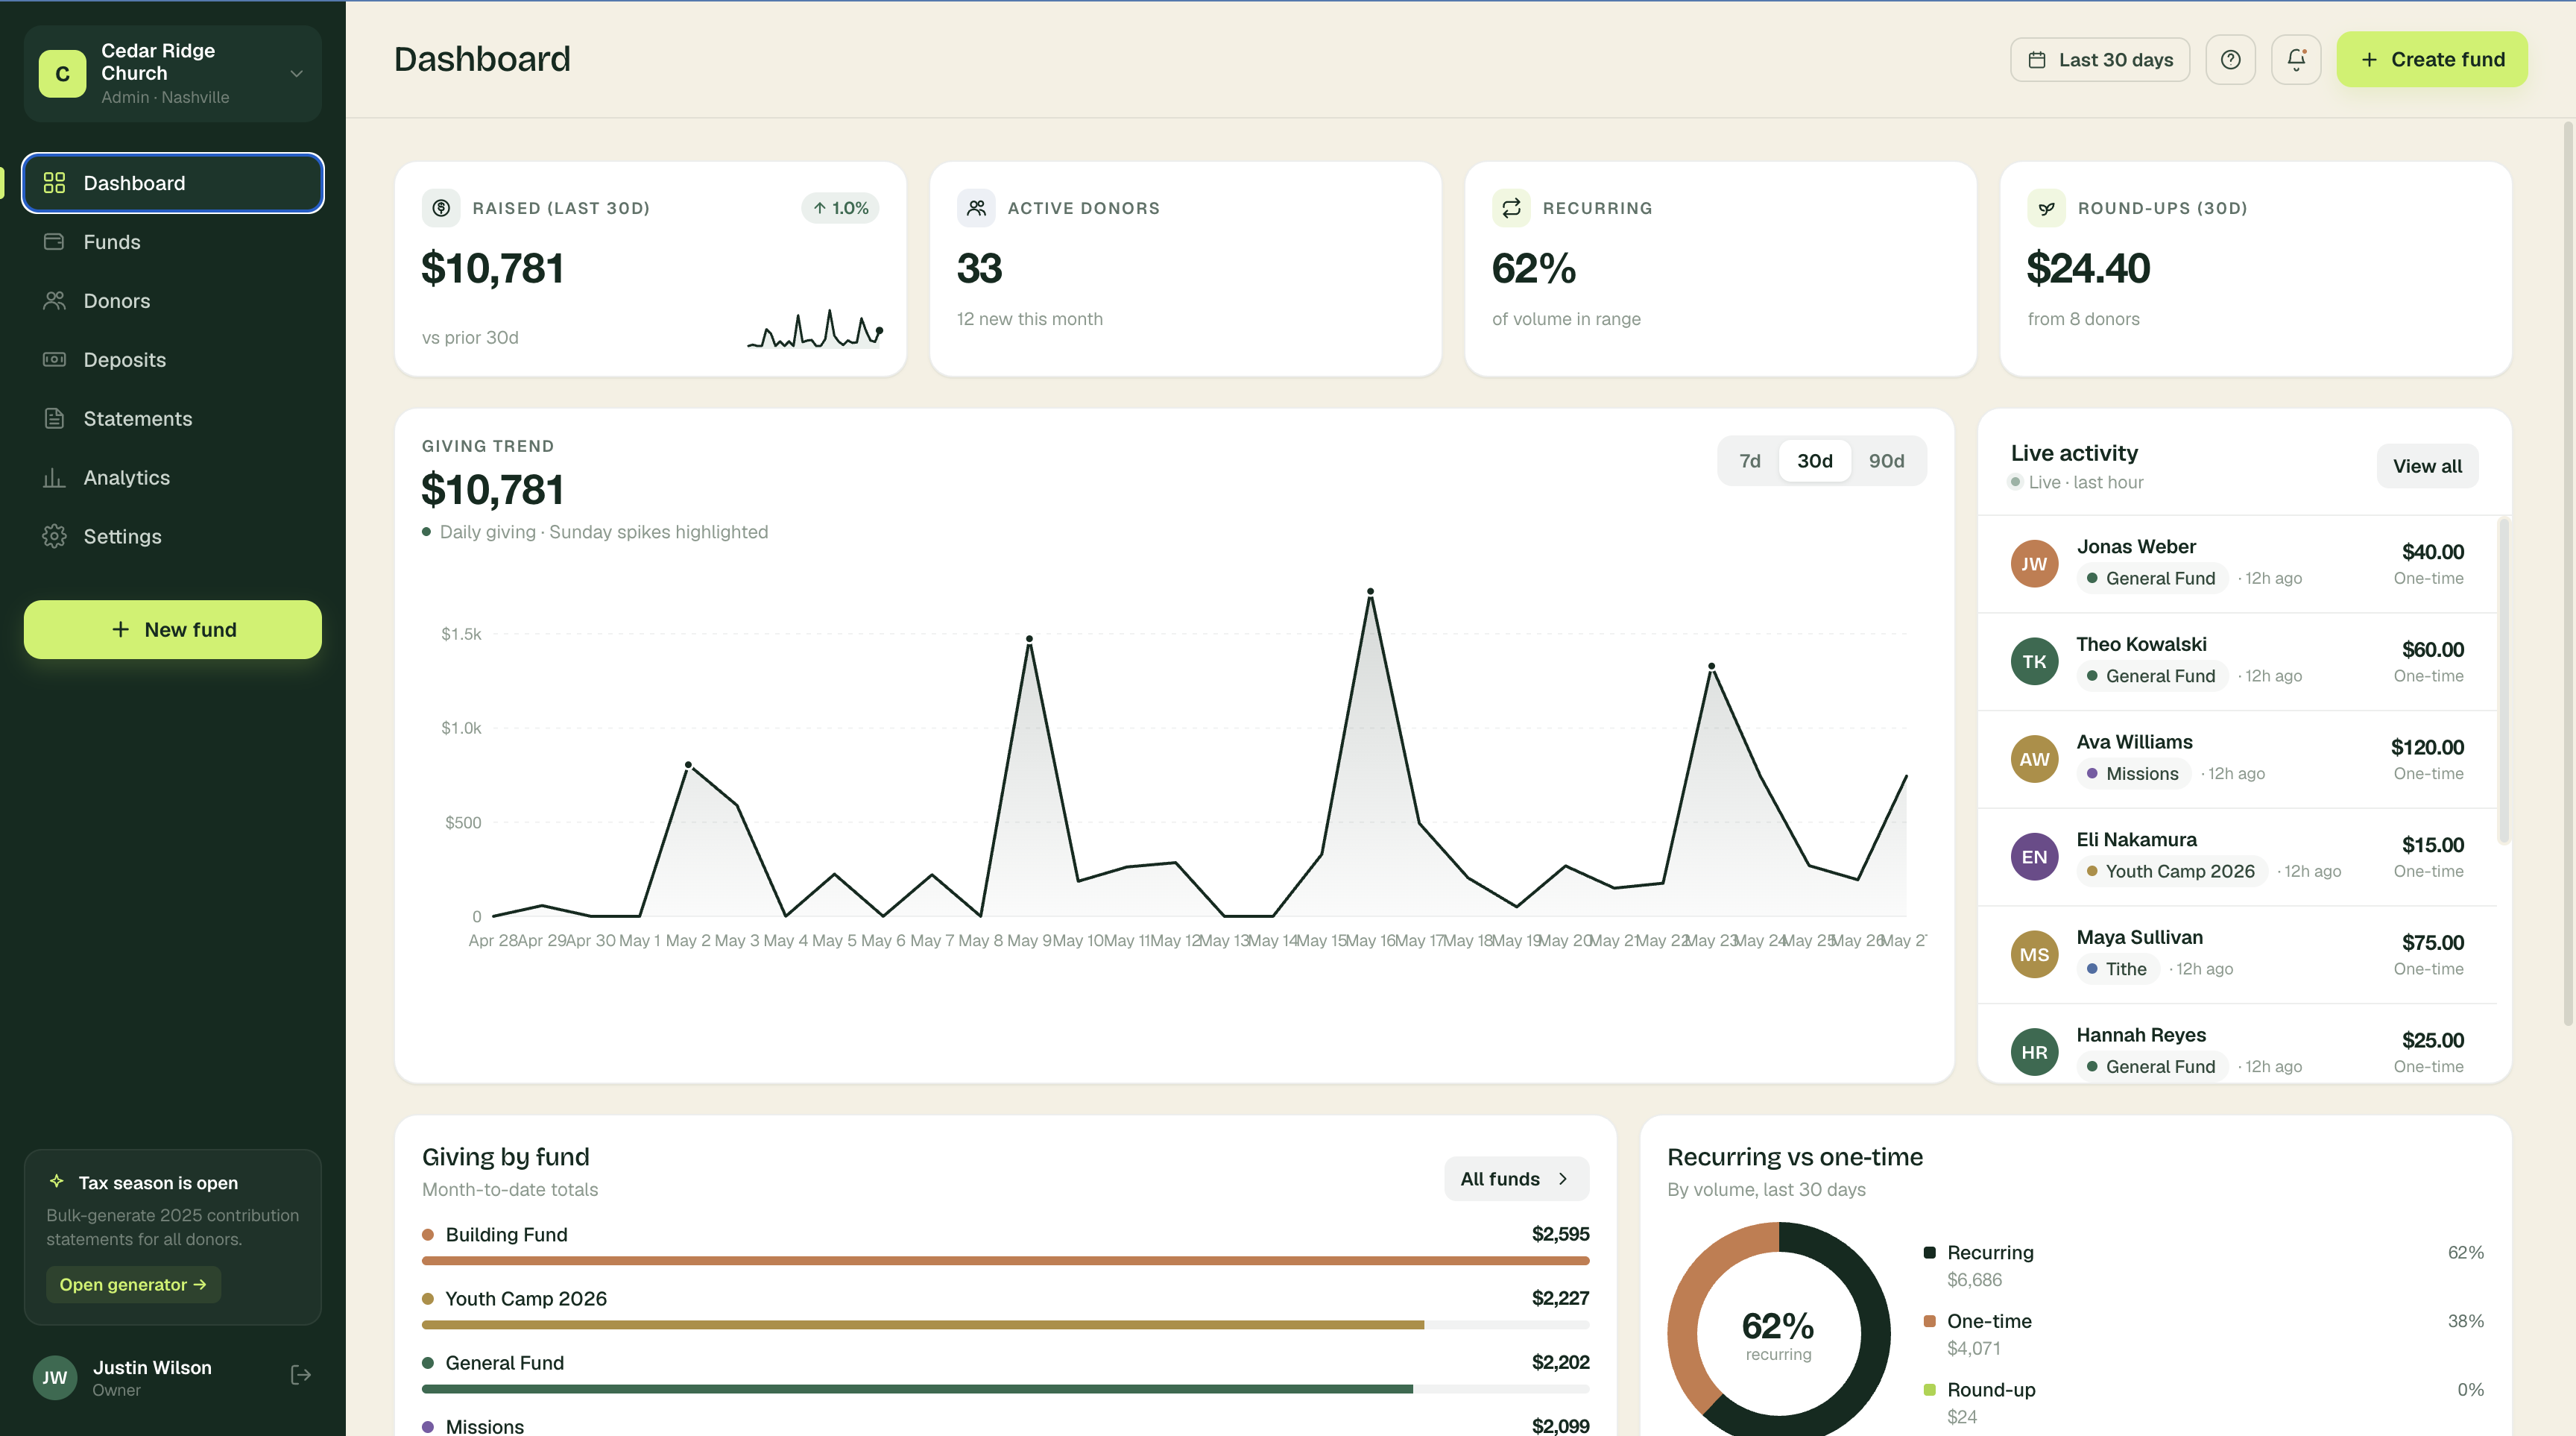2576x1436 pixels.
Task: Click Youth Camp 2026 tag under Eli Nakamura
Action: pos(2171,871)
